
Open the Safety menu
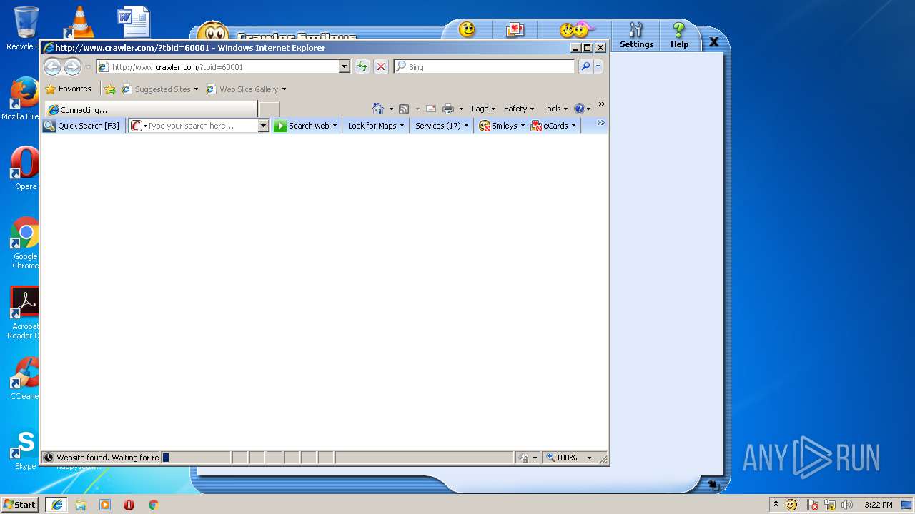pyautogui.click(x=519, y=109)
